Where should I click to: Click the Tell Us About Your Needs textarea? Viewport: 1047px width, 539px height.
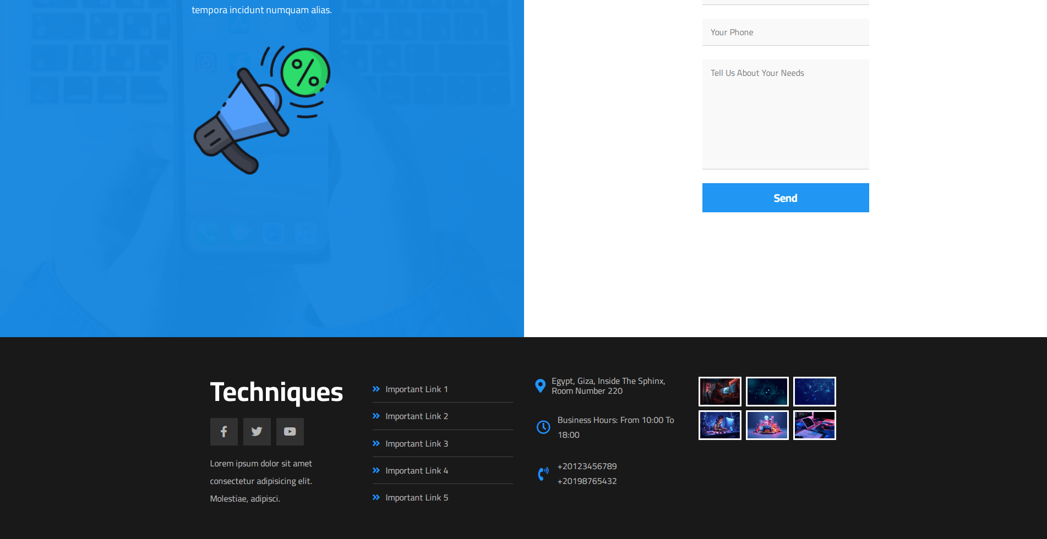point(786,114)
